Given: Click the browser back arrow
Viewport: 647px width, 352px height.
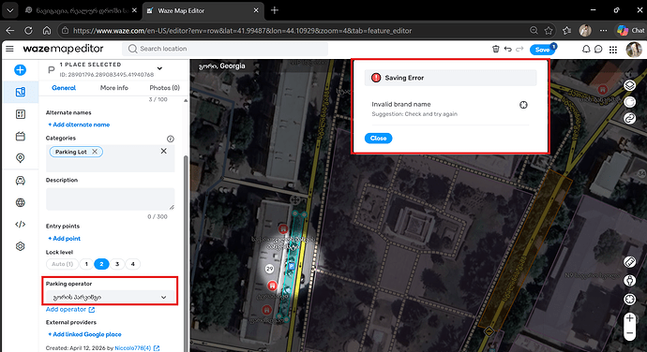Looking at the screenshot, I should tap(10, 31).
